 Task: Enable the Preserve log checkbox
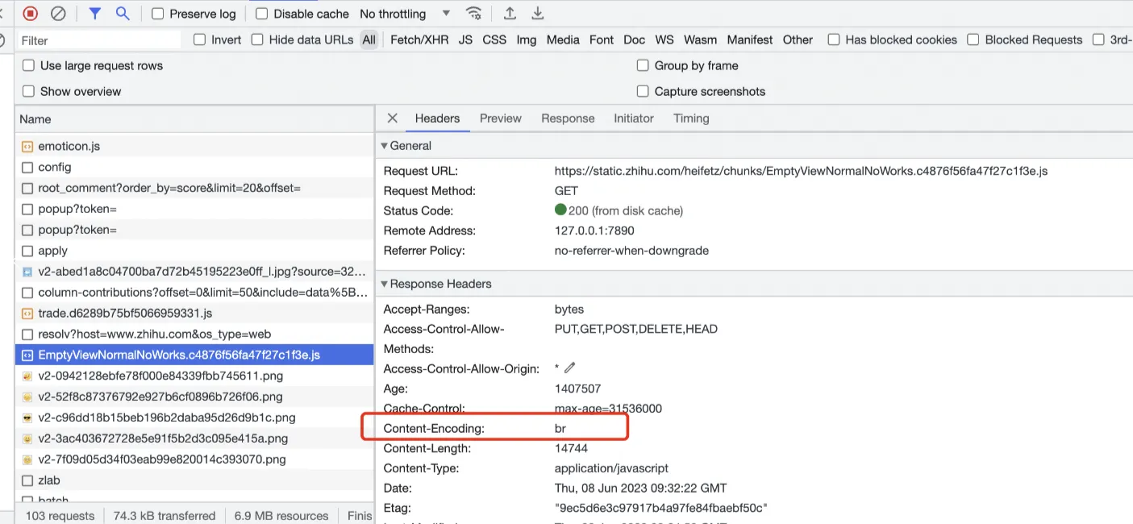point(158,14)
